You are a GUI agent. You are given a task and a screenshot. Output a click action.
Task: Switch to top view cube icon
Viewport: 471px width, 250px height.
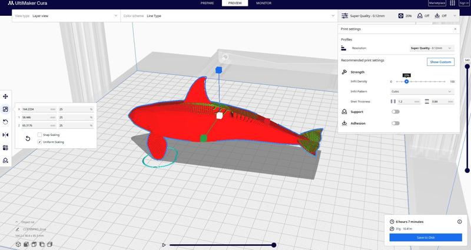point(34,244)
